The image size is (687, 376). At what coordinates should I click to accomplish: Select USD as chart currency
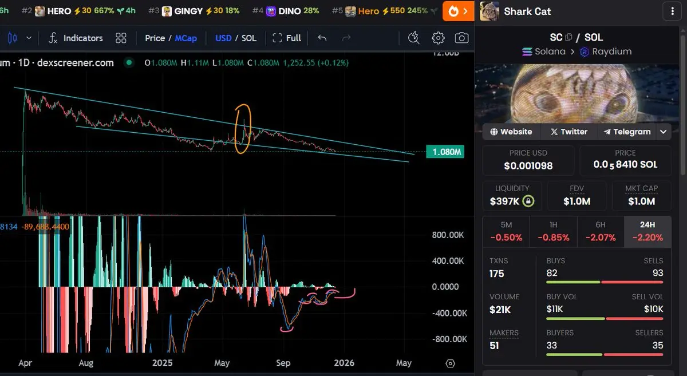point(223,38)
